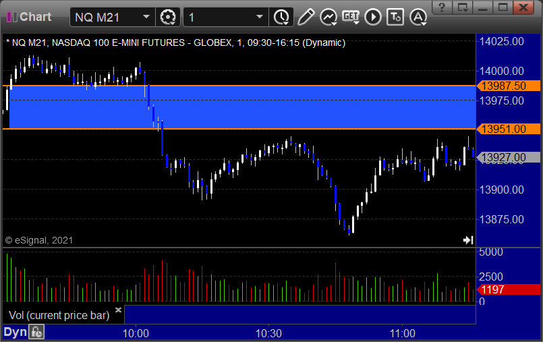Open the A alerts dropdown icon
Screen dimensions: 543x342
[418, 17]
